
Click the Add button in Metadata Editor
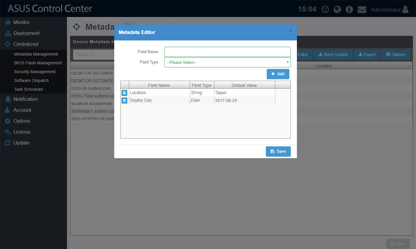click(278, 73)
